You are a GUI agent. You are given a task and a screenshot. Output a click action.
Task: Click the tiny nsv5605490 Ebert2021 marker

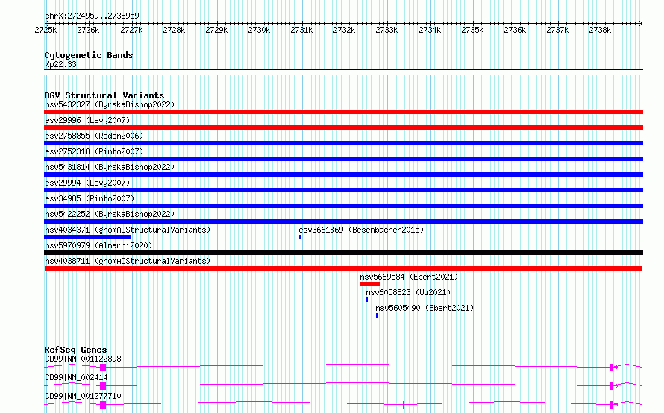(377, 315)
